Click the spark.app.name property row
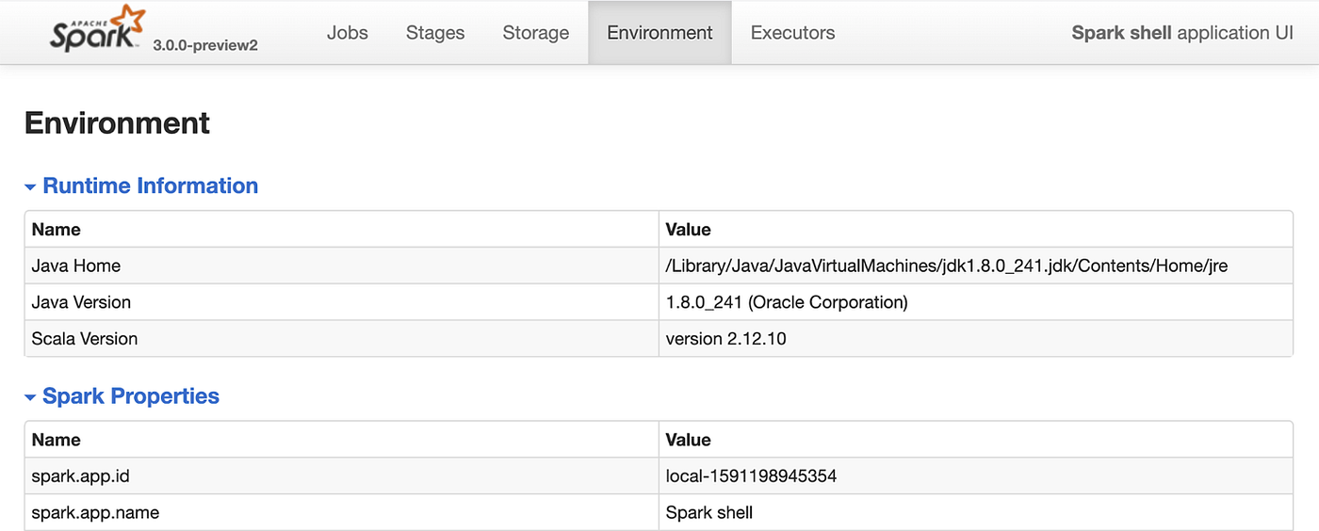Viewport: 1319px width, 531px height. point(95,513)
